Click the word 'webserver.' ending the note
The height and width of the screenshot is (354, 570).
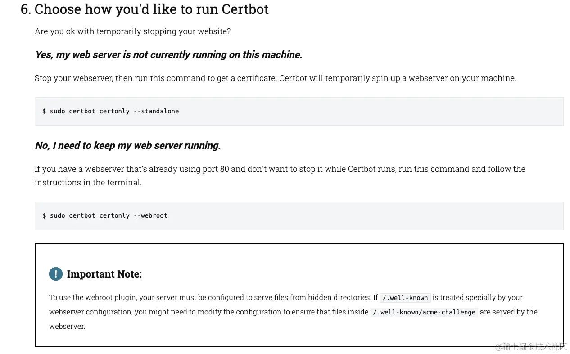pyautogui.click(x=67, y=327)
